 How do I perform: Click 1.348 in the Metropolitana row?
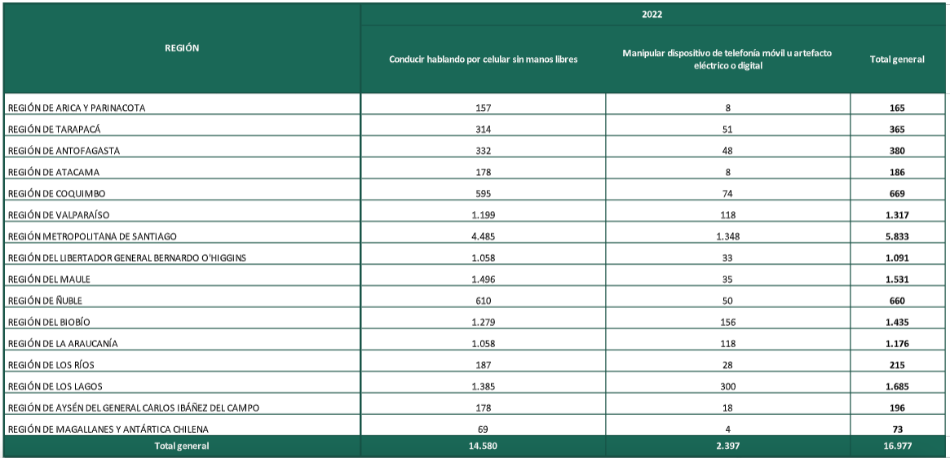pyautogui.click(x=727, y=236)
